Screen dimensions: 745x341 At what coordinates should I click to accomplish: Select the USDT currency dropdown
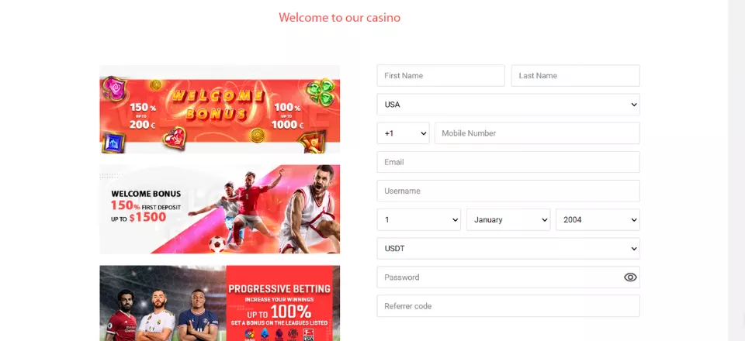[508, 249]
